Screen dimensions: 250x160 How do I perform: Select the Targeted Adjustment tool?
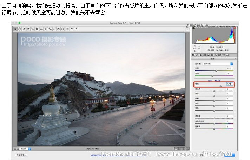coord(33,29)
